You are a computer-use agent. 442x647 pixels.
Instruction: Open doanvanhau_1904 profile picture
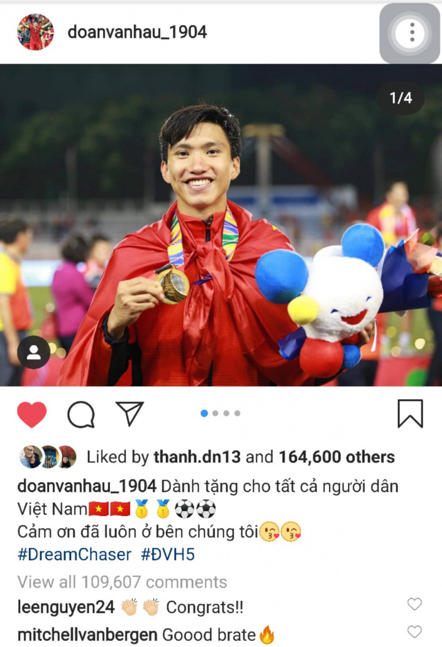[35, 32]
